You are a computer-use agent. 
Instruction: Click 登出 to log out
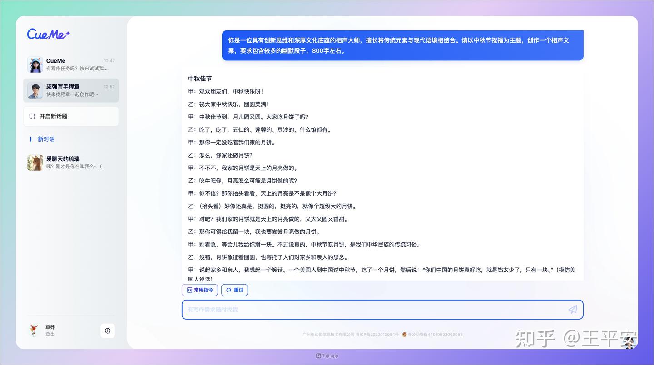click(50, 334)
